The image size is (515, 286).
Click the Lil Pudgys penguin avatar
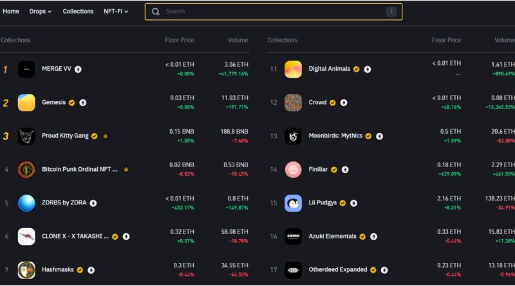pyautogui.click(x=293, y=203)
